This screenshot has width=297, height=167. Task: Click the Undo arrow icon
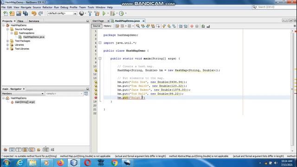coord(34,13)
